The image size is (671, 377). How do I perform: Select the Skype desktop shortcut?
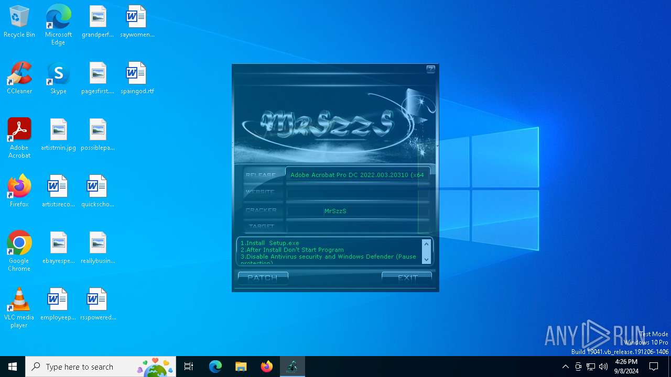[58, 79]
